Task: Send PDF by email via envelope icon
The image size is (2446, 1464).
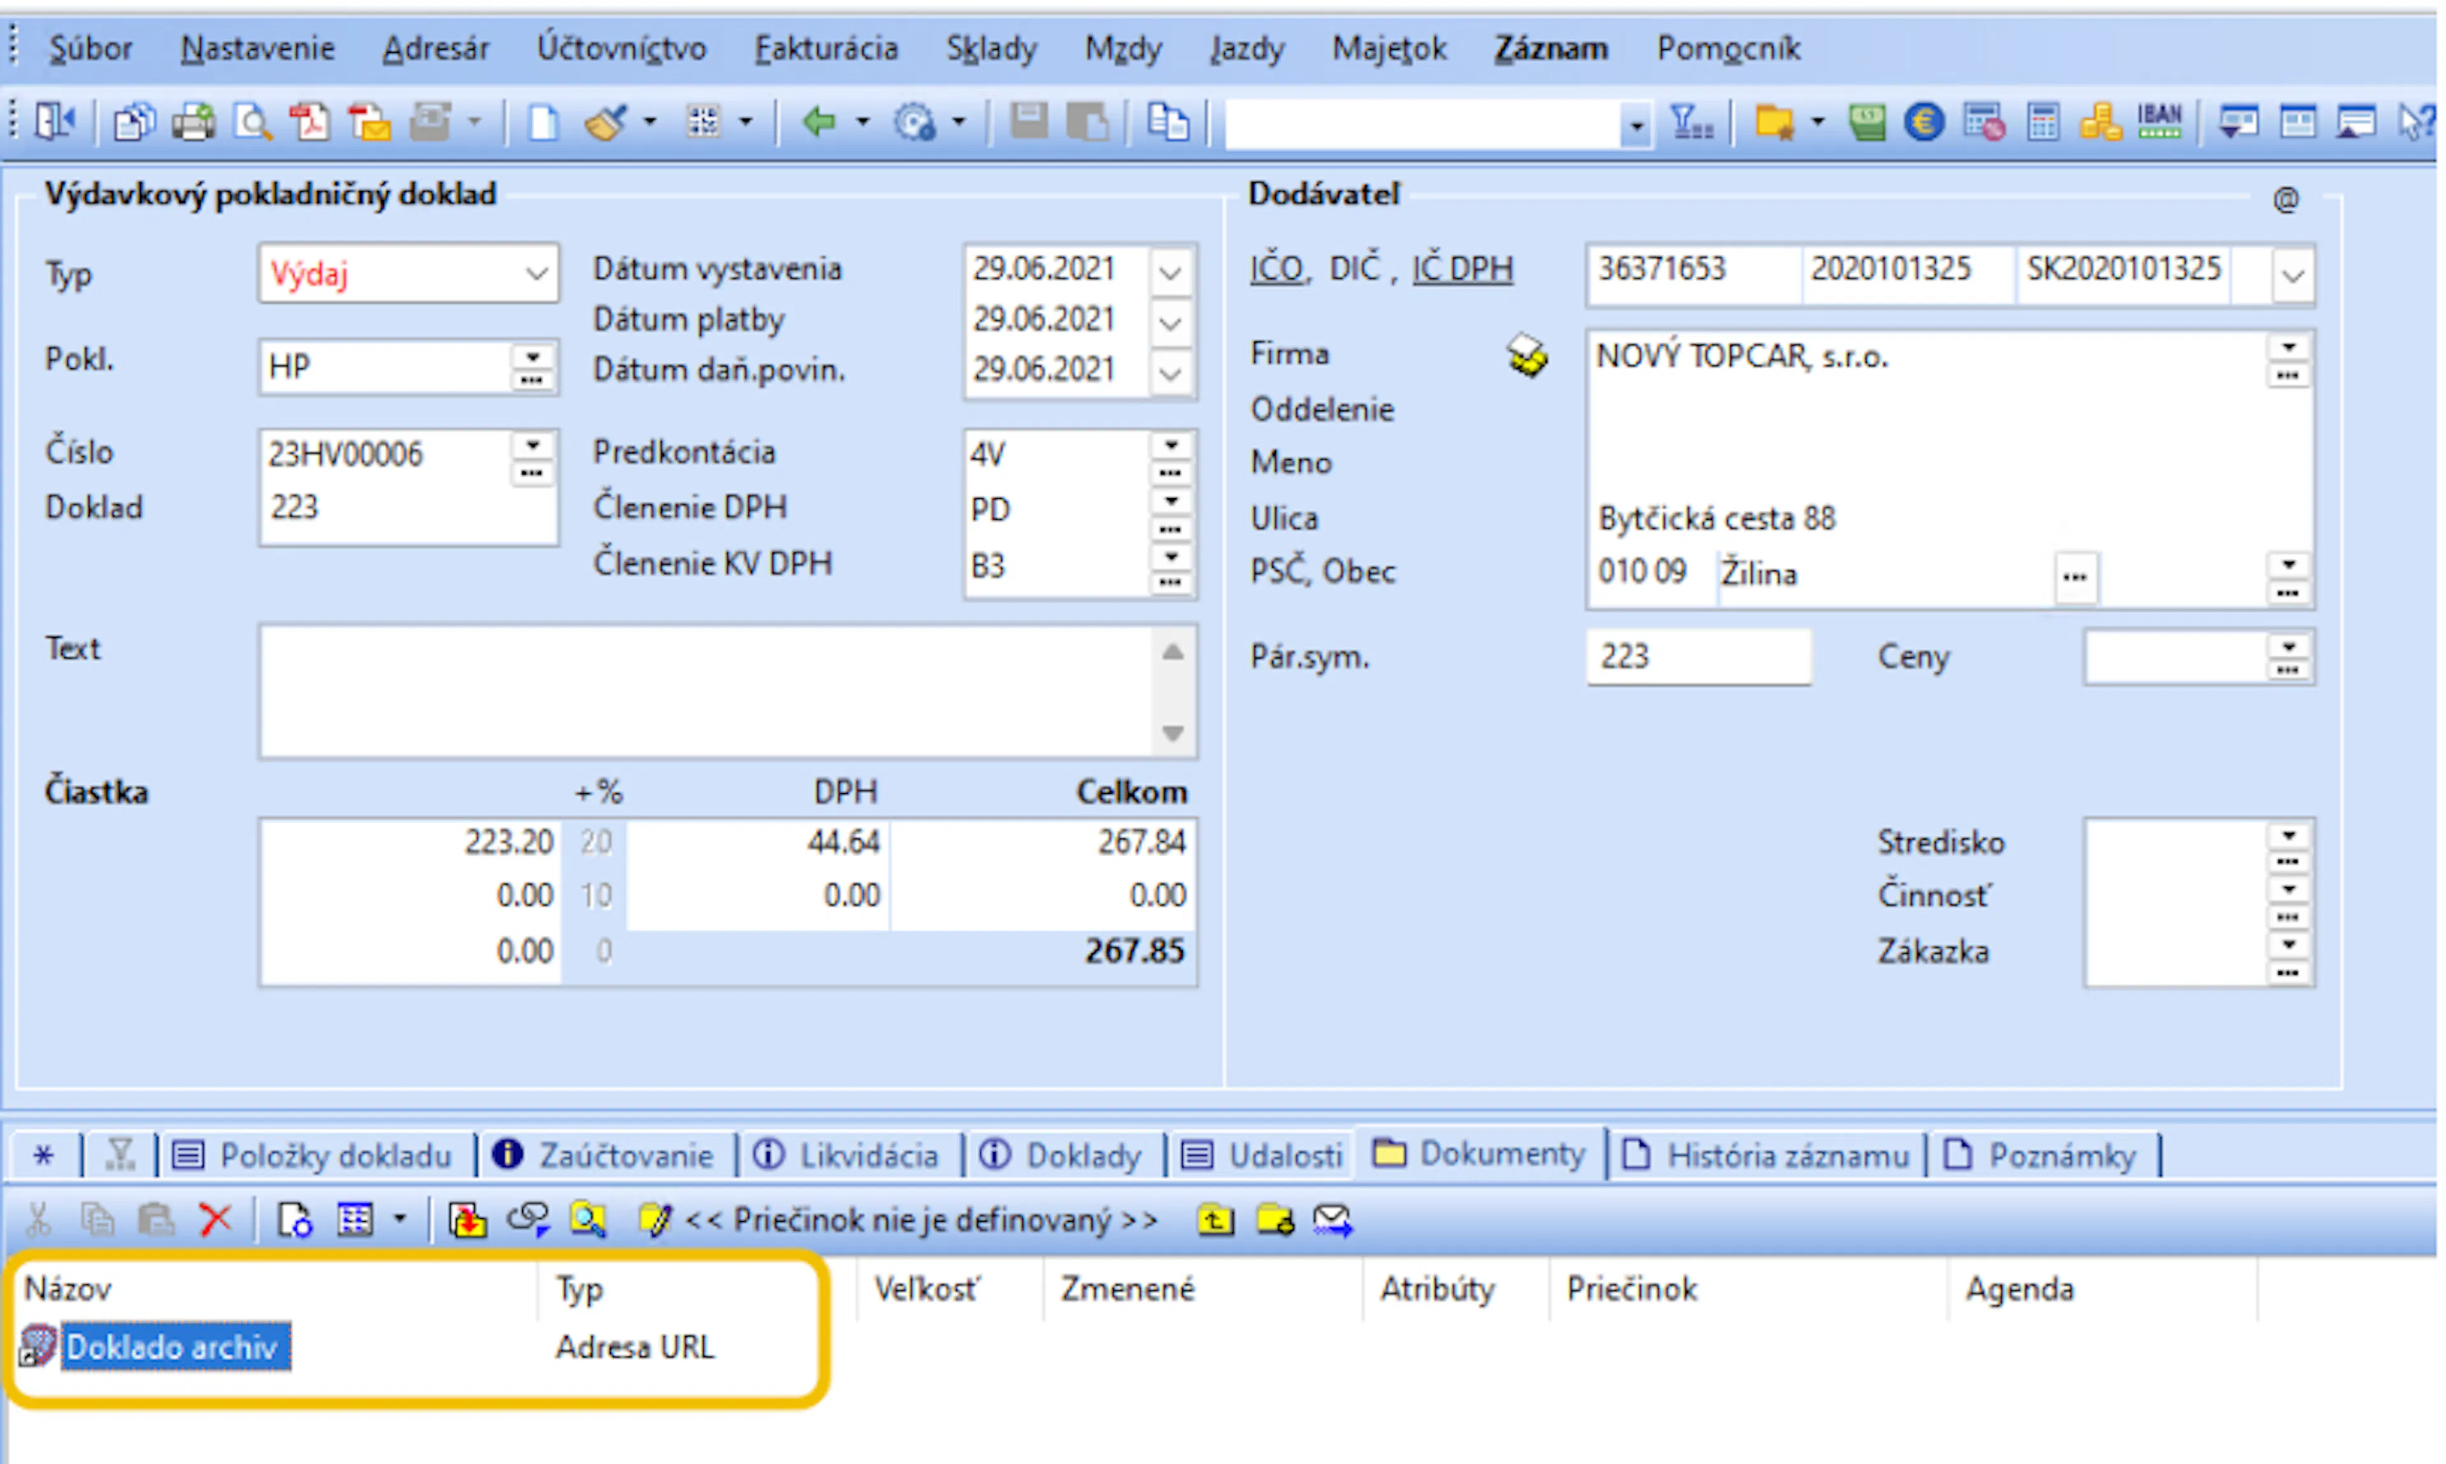Action: pyautogui.click(x=371, y=124)
